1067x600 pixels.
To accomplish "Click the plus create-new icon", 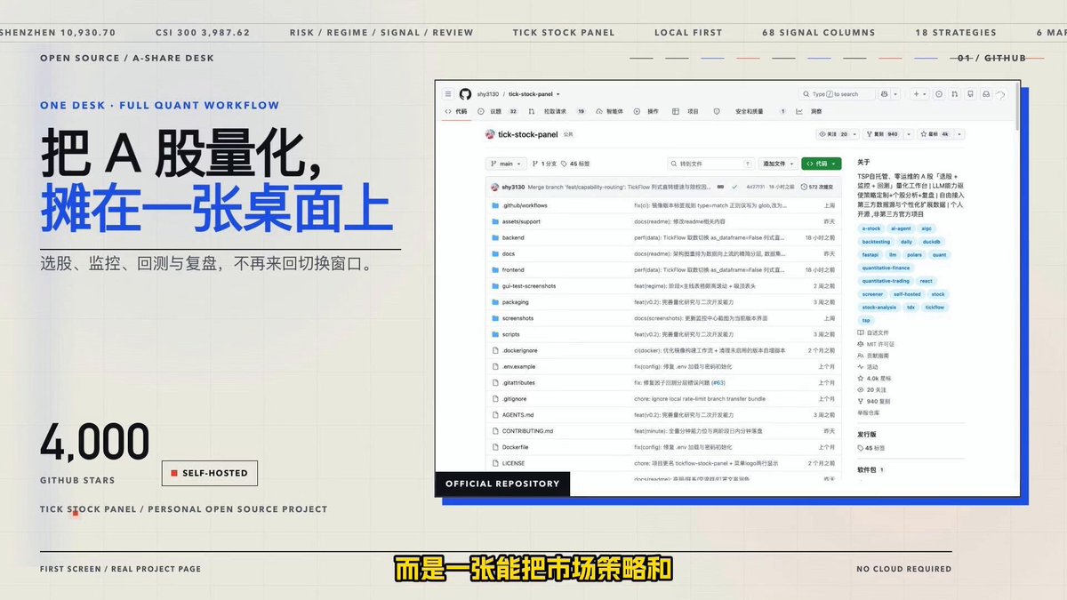I will tap(917, 93).
